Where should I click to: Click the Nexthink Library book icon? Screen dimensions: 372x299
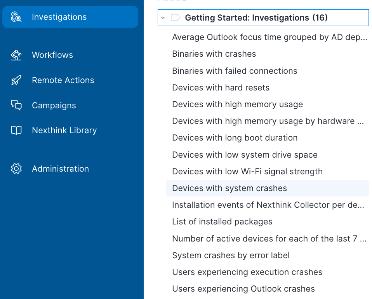[x=16, y=130]
